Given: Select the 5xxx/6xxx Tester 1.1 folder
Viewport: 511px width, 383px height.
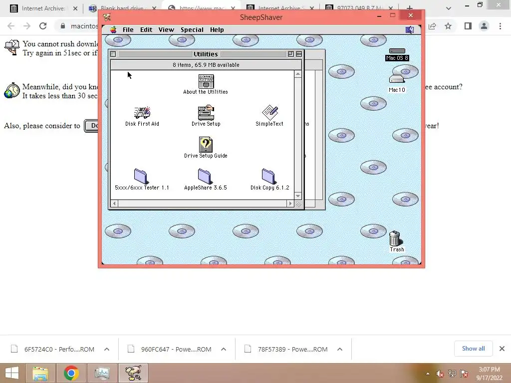Looking at the screenshot, I should click(x=141, y=177).
